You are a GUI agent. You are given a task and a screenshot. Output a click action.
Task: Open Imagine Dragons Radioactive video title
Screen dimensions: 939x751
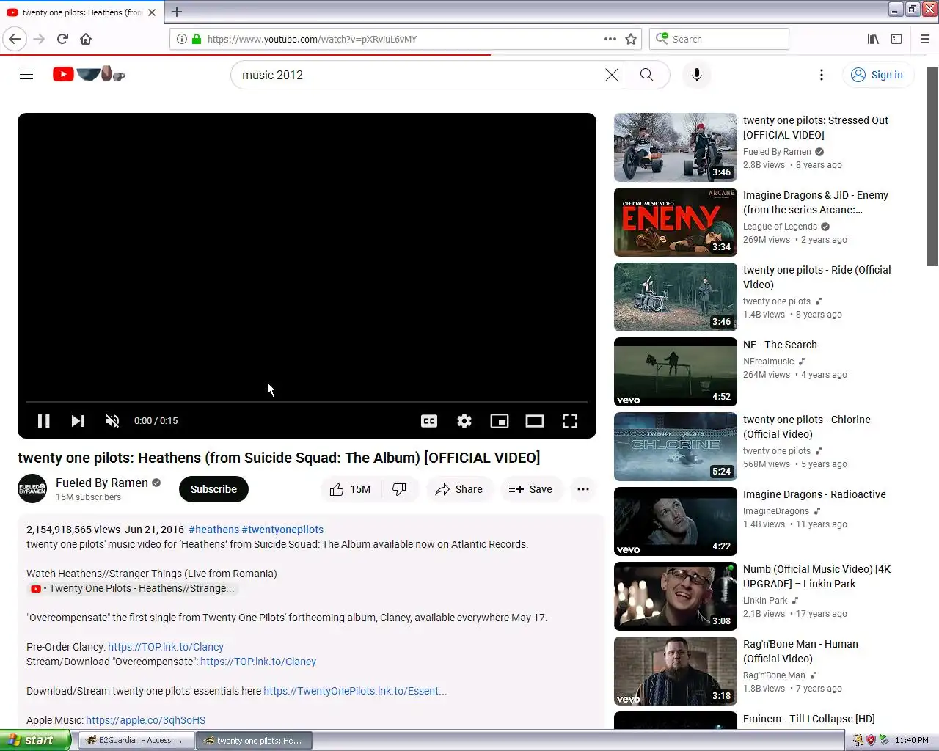coord(814,494)
